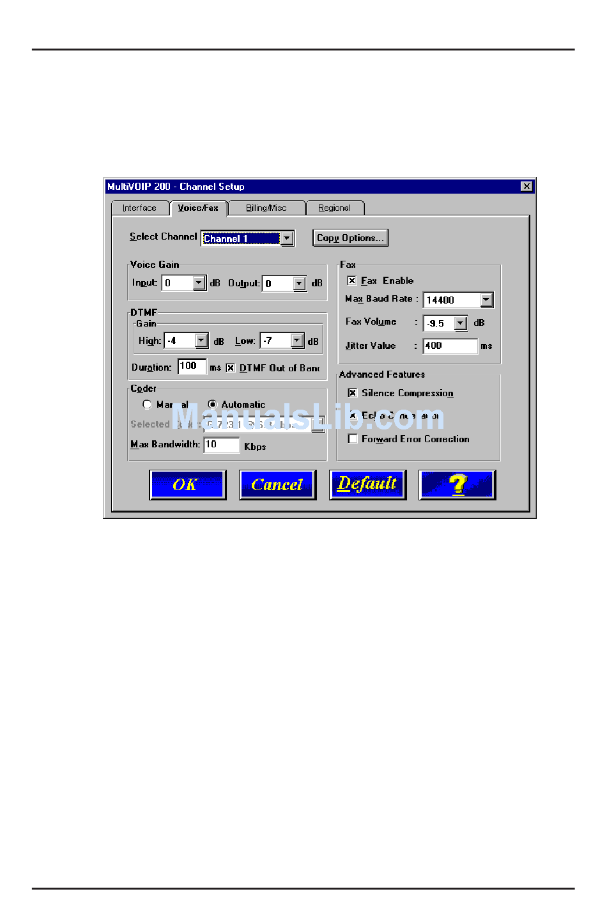Screen dimensions: 607x903
Task: Click the OK button
Action: tap(187, 484)
